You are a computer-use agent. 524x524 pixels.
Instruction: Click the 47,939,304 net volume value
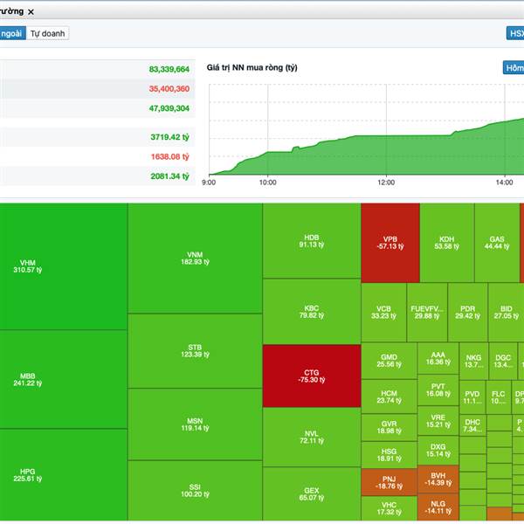click(x=169, y=108)
